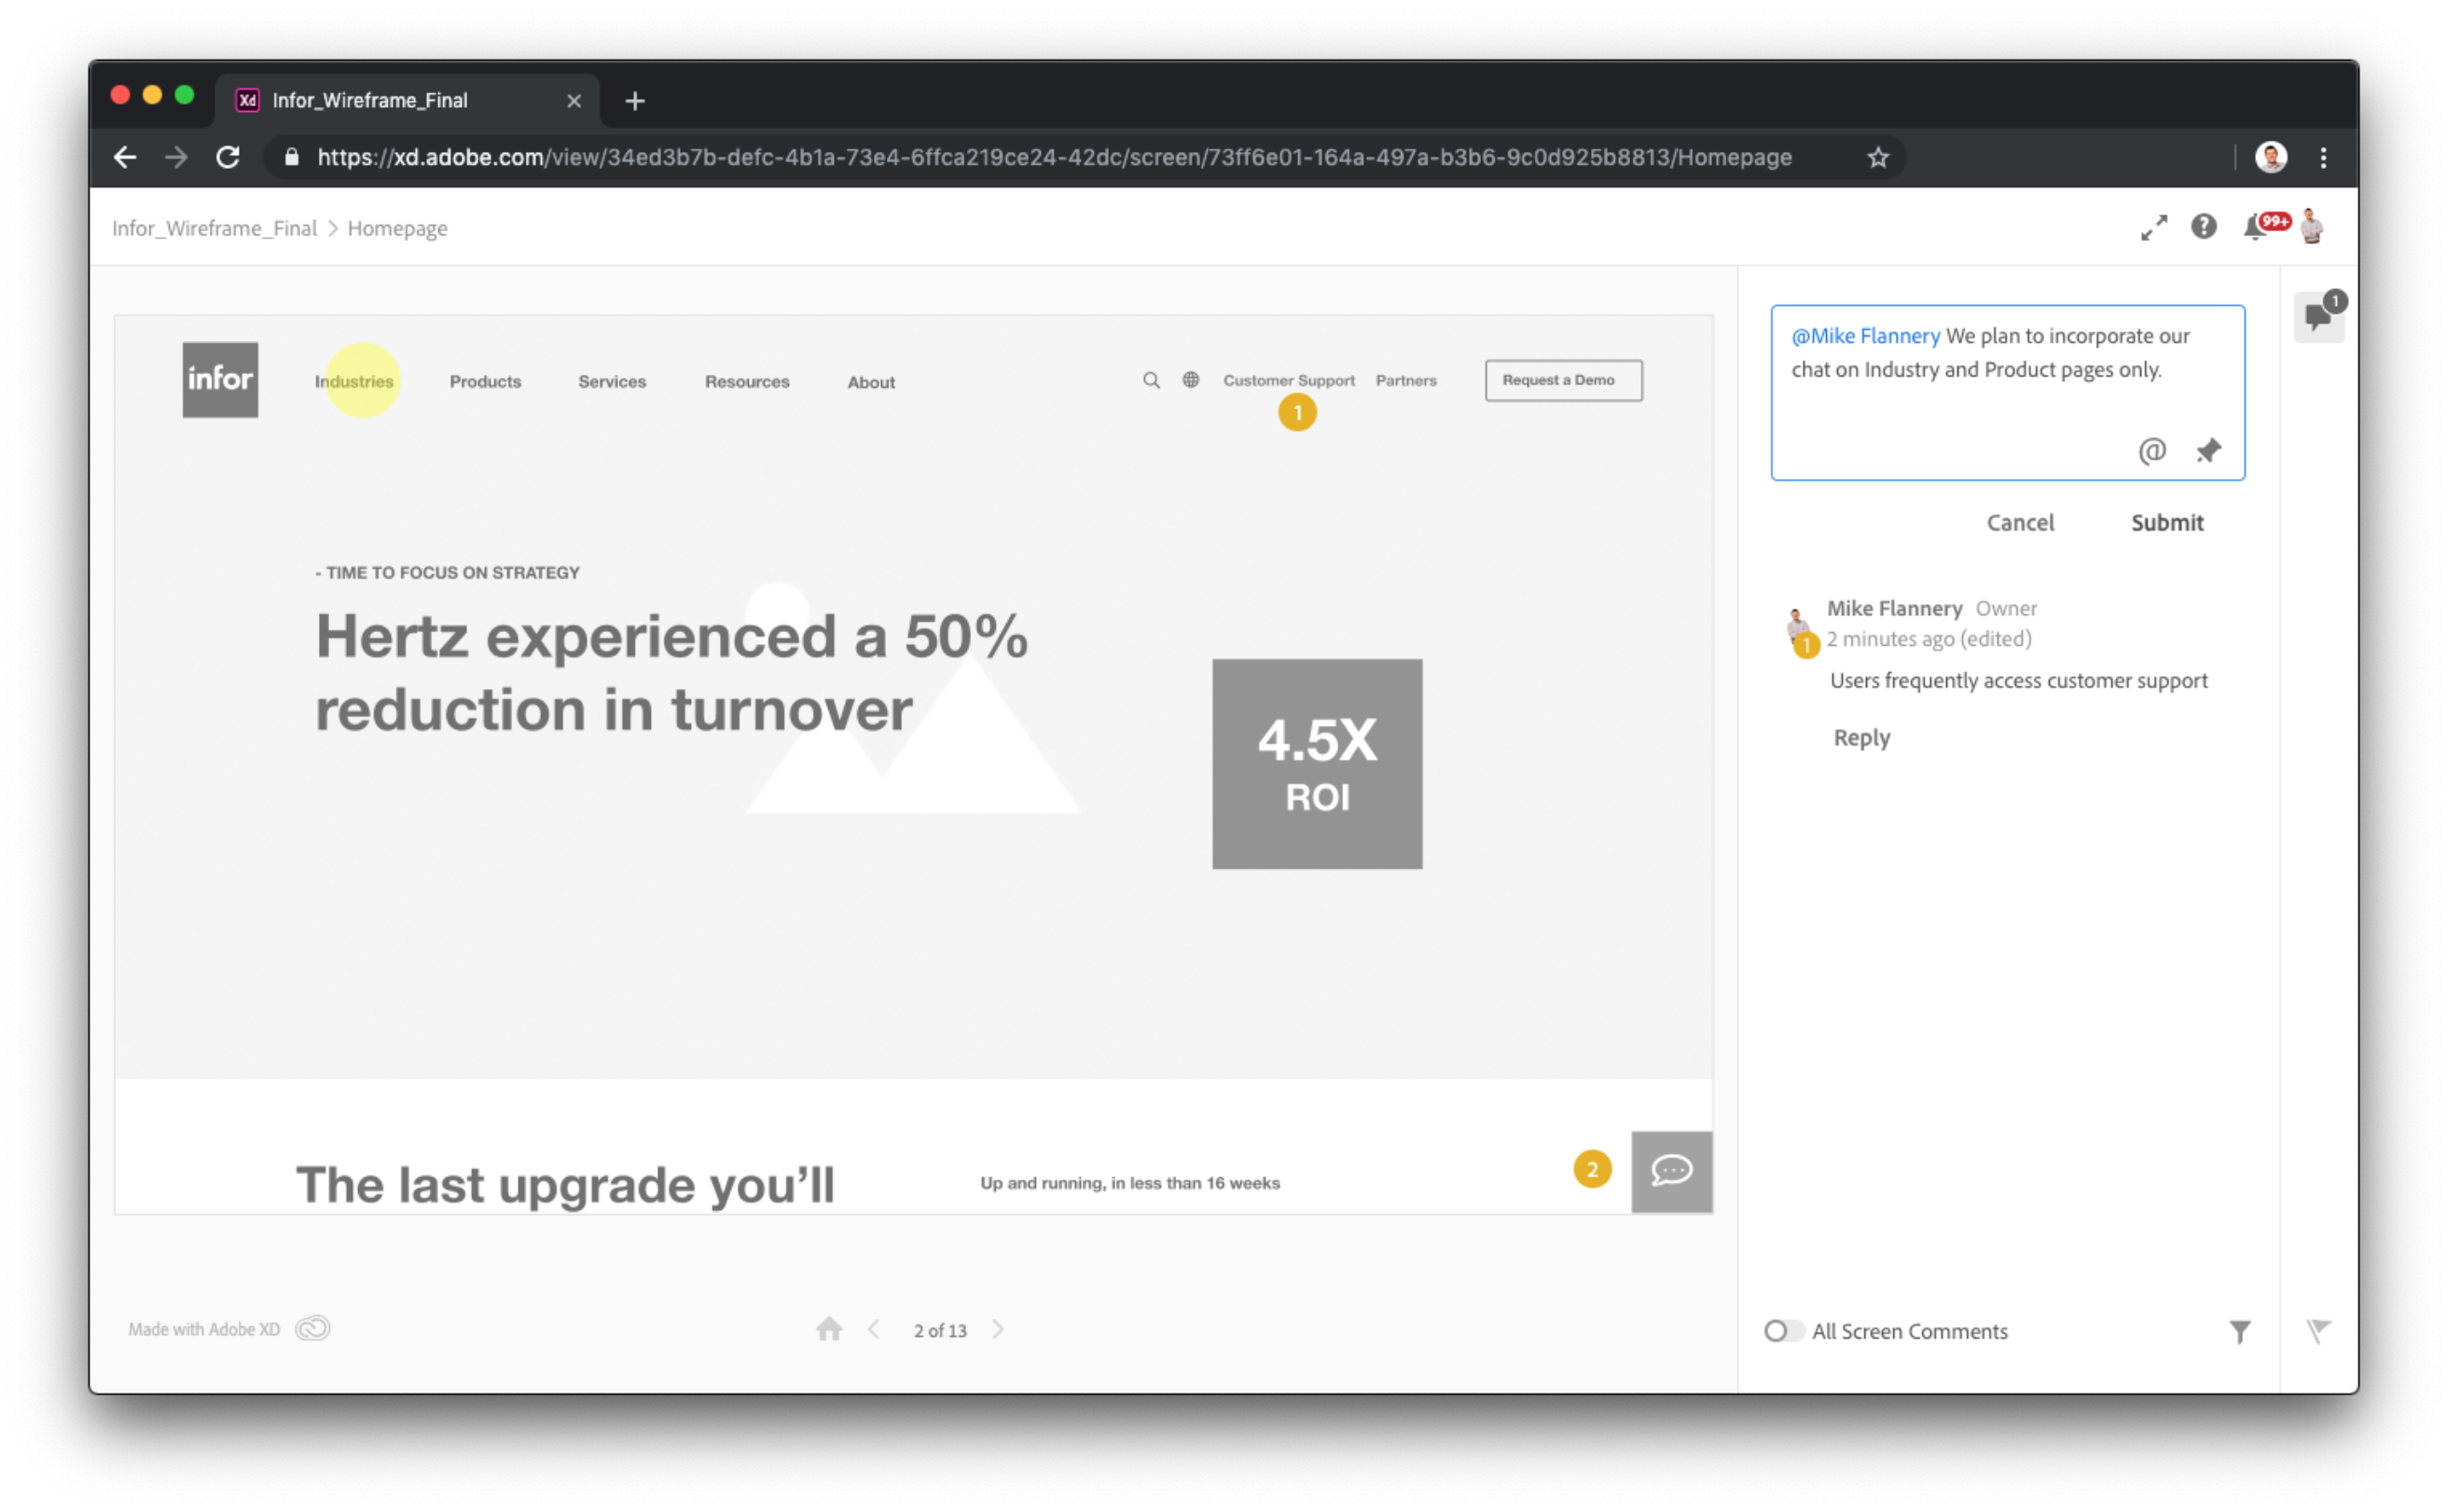Select comment pin number 1
2448x1512 pixels.
click(x=1297, y=412)
